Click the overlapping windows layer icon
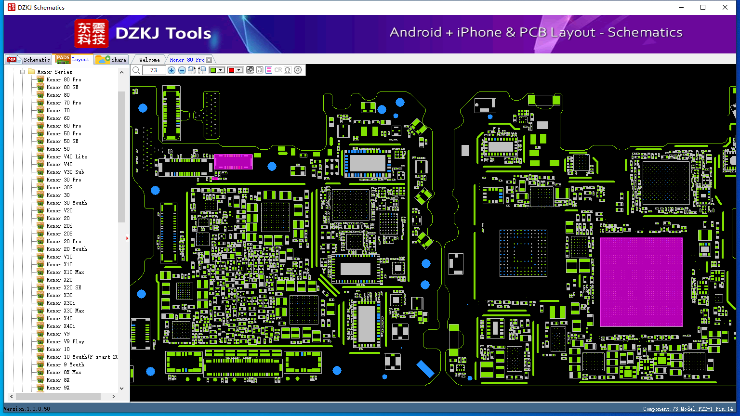The image size is (740, 416). (x=250, y=70)
